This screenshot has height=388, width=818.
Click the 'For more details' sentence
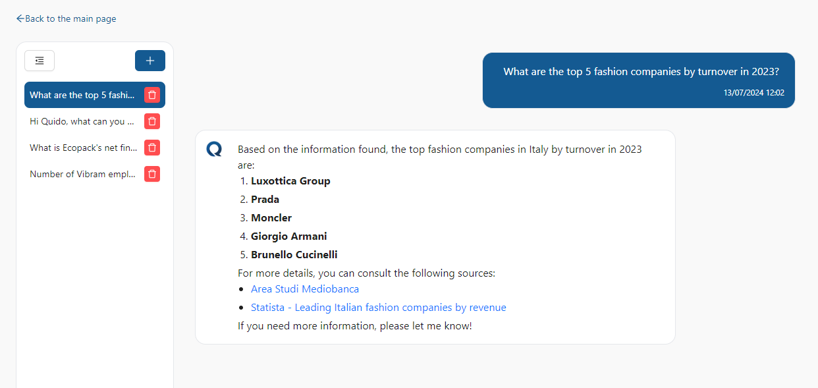click(366, 273)
